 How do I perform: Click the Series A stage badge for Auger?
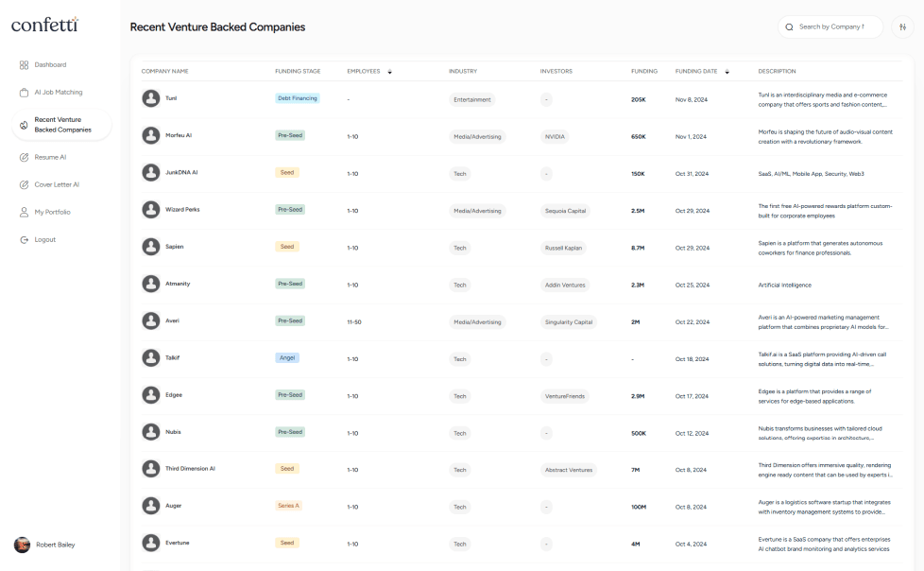tap(288, 506)
